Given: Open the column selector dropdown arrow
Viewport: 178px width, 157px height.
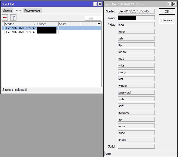Looking at the screenshot, I should [99, 24].
